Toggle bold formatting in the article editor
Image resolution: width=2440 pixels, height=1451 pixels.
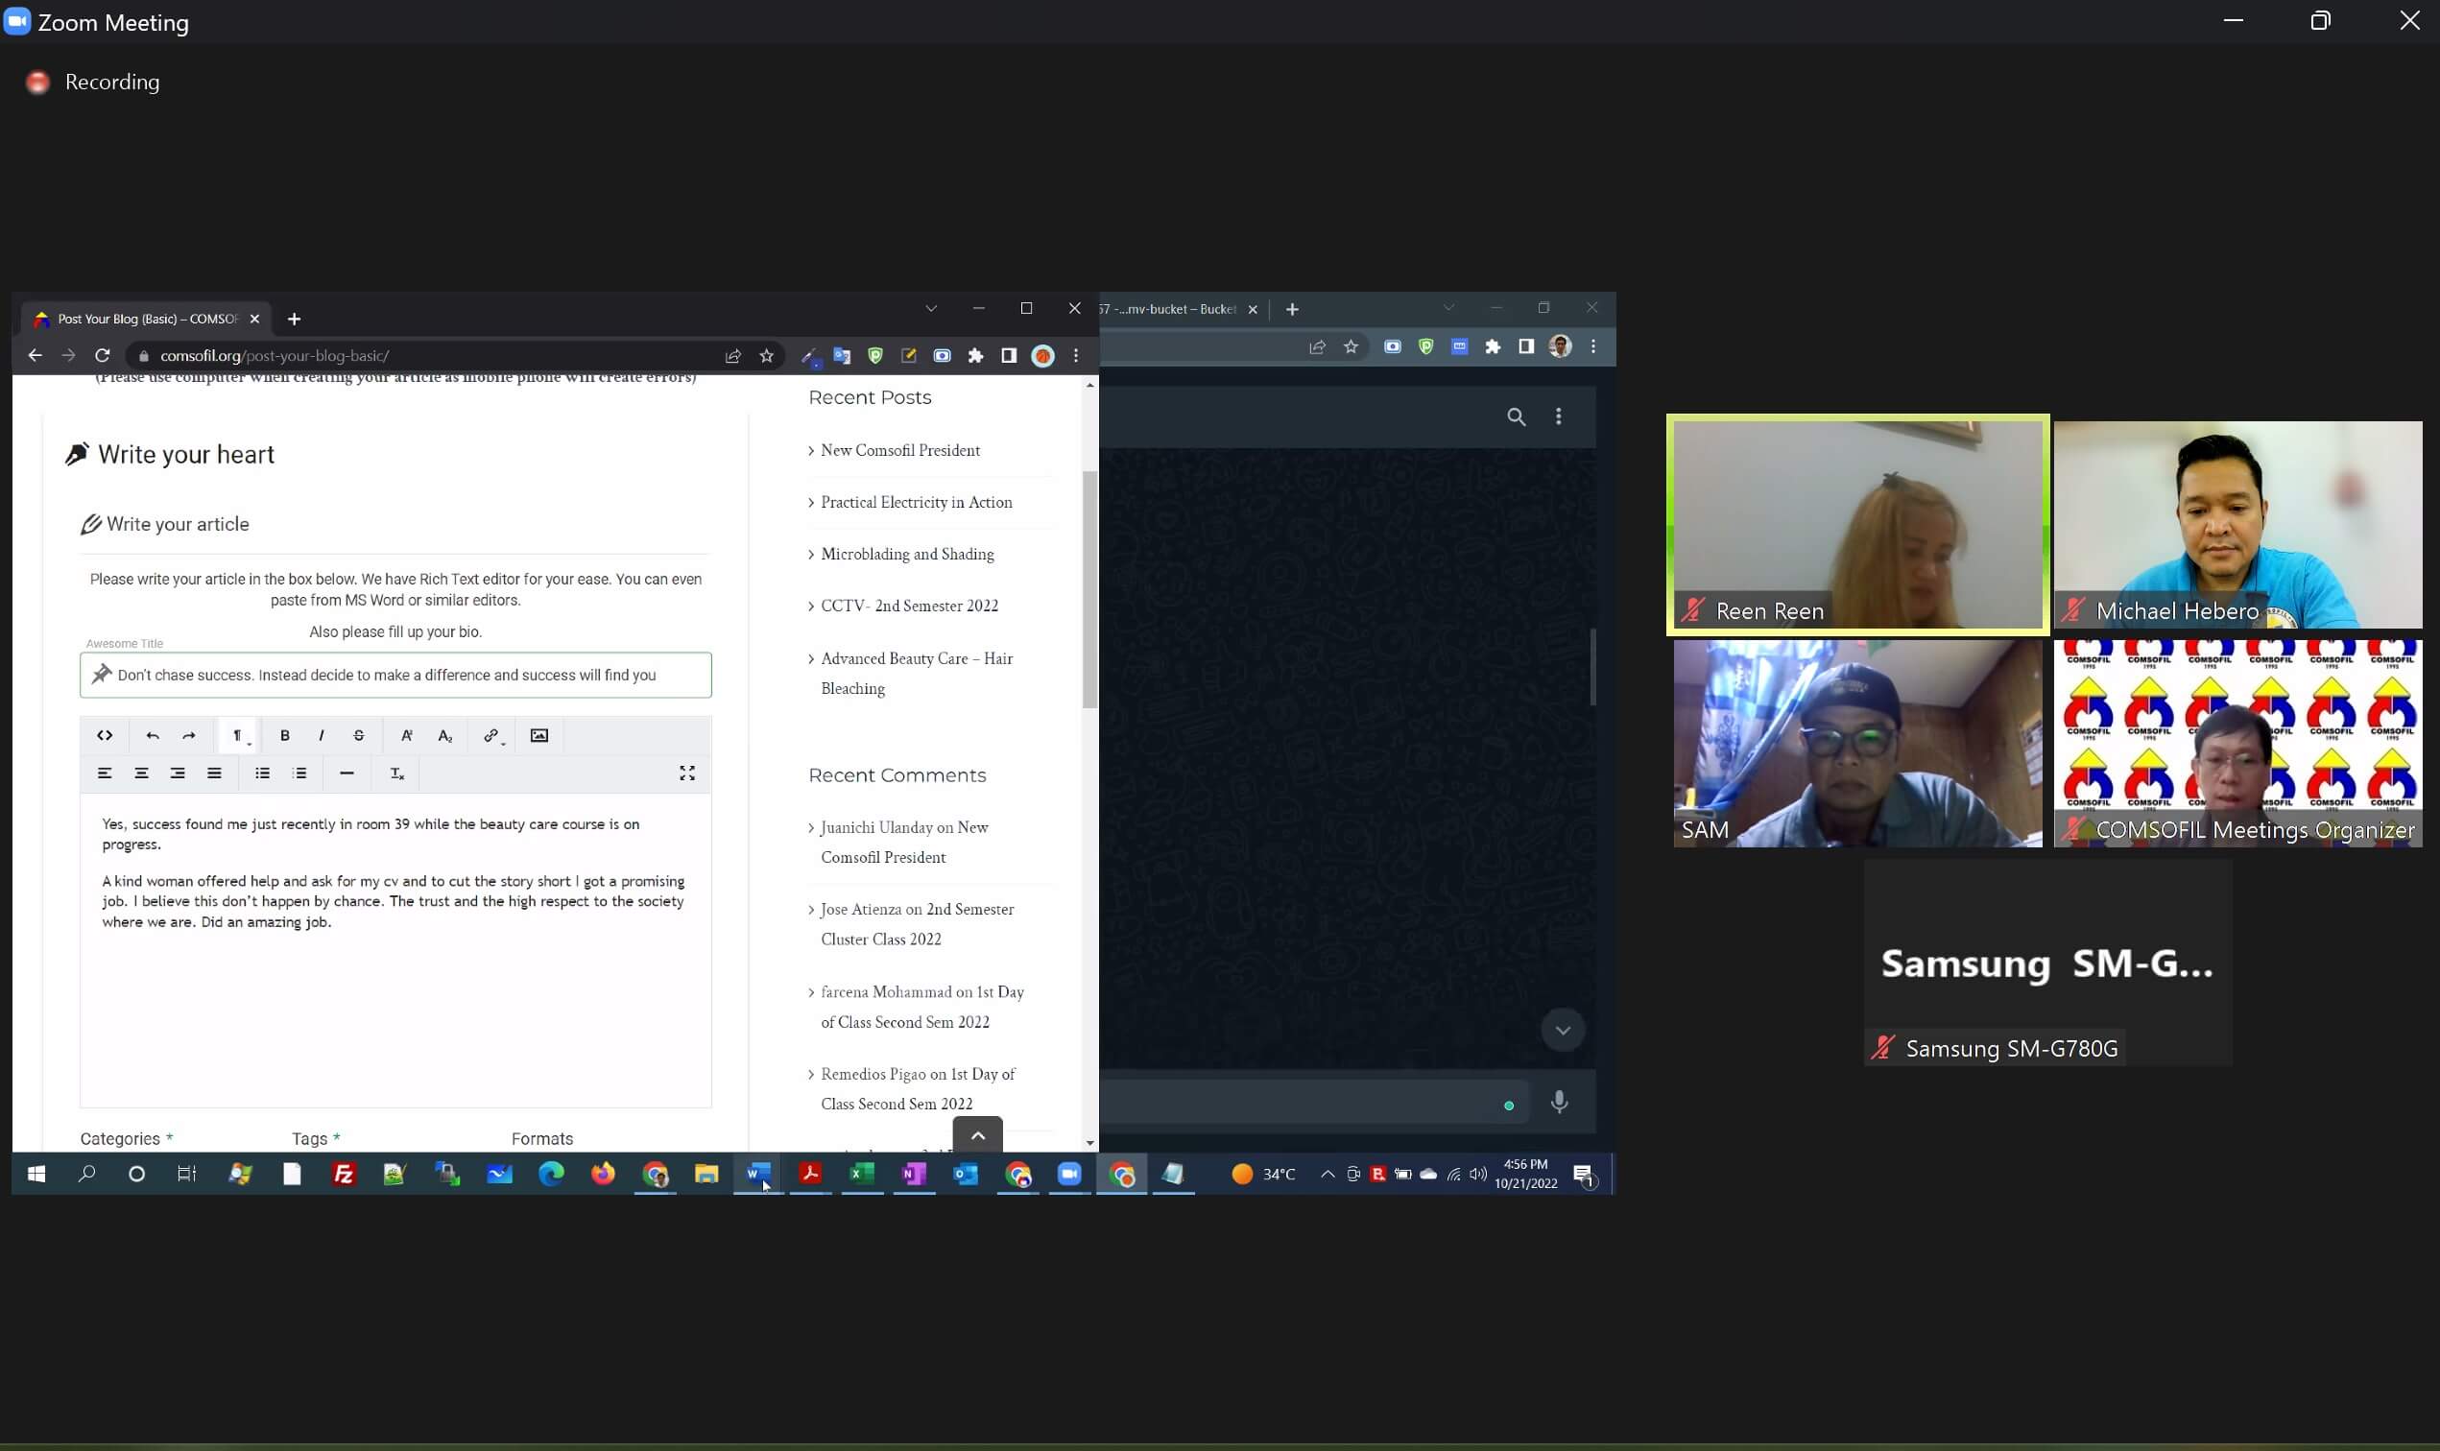click(x=284, y=735)
